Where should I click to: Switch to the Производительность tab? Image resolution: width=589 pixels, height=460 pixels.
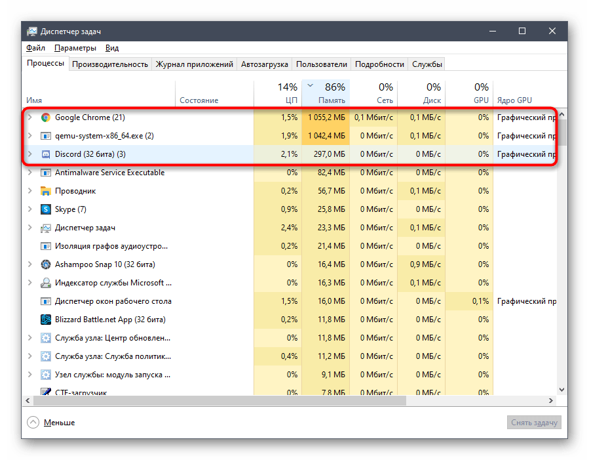click(110, 64)
